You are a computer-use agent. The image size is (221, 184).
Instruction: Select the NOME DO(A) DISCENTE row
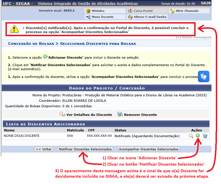[x=22, y=136]
